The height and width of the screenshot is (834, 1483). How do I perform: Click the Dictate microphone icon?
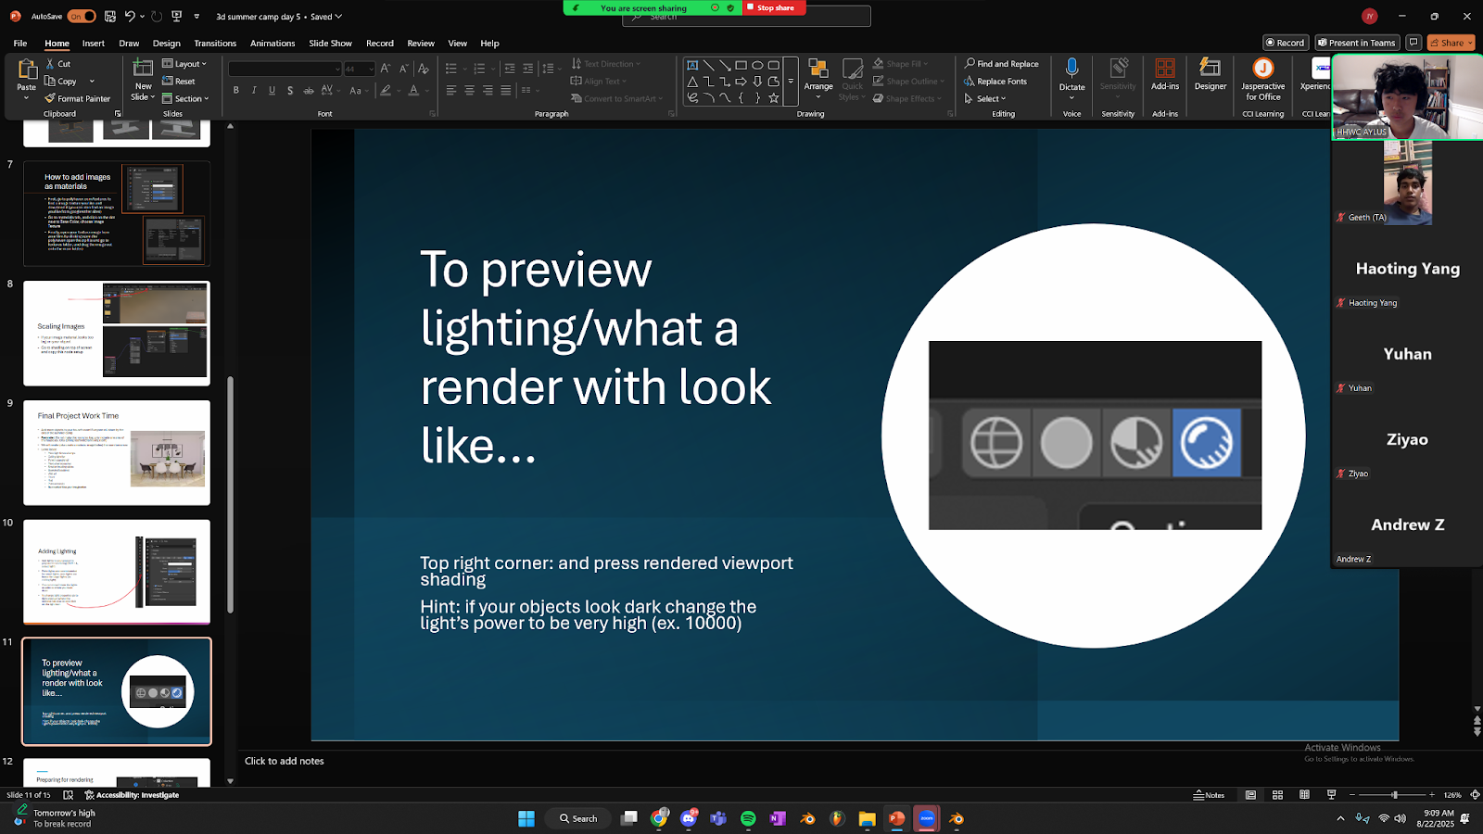click(x=1071, y=69)
